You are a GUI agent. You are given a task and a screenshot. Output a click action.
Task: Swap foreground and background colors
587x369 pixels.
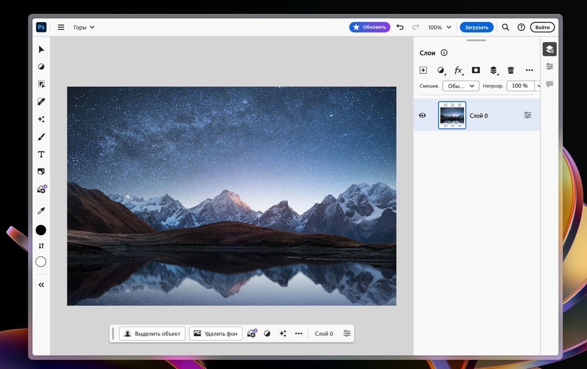coord(41,246)
